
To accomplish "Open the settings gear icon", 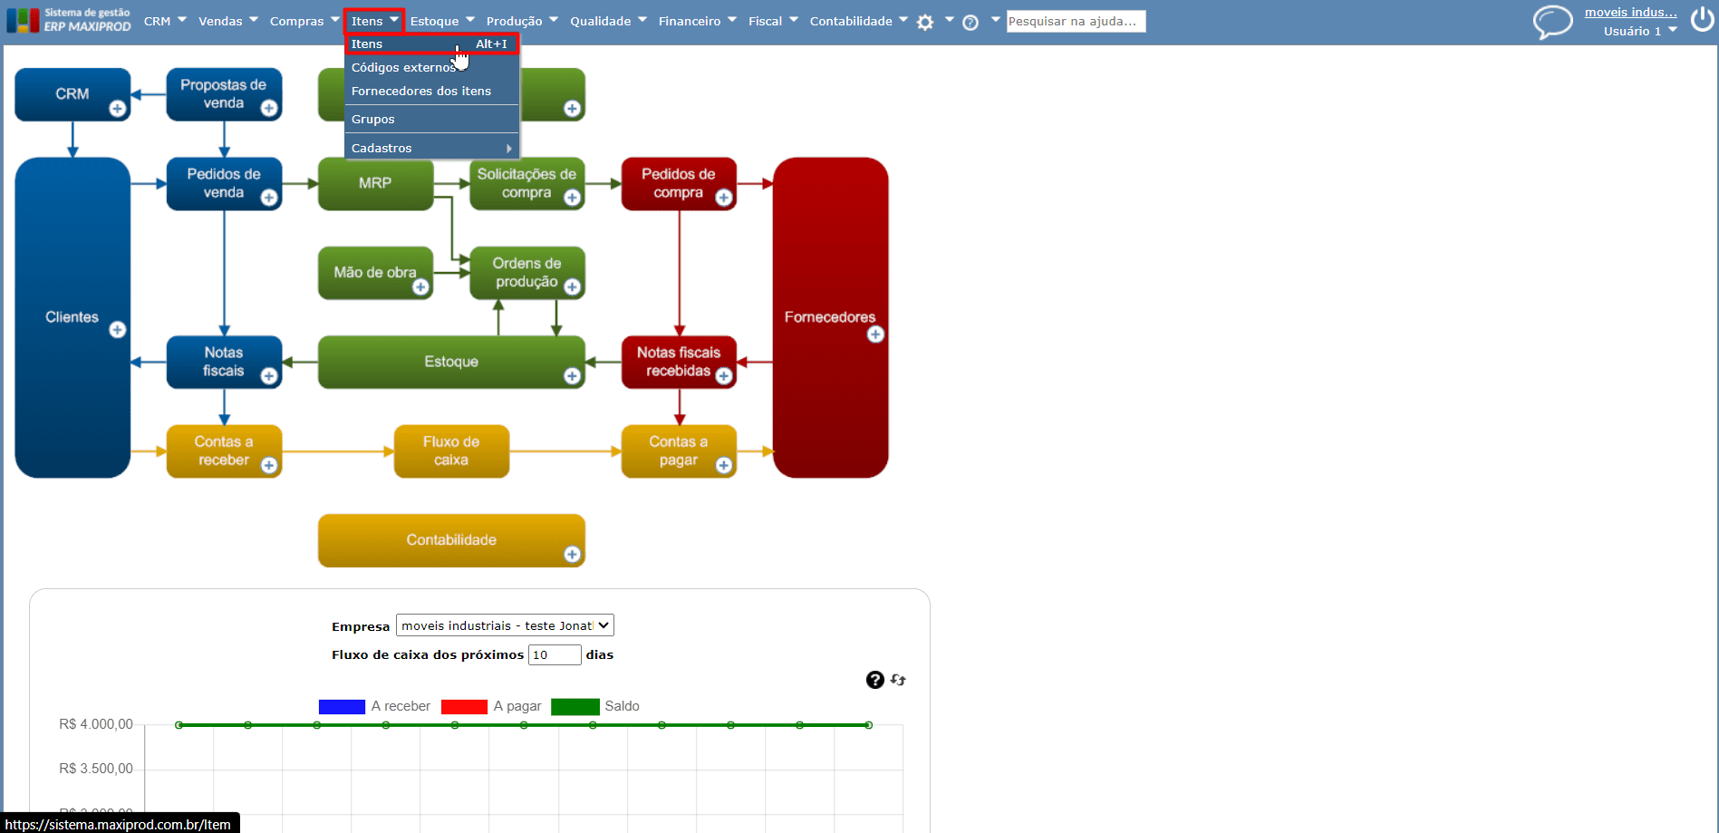I will [x=925, y=22].
